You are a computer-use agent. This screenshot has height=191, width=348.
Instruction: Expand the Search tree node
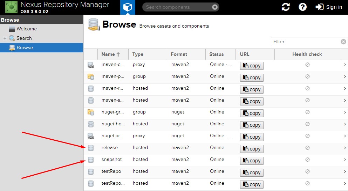(x=5, y=38)
